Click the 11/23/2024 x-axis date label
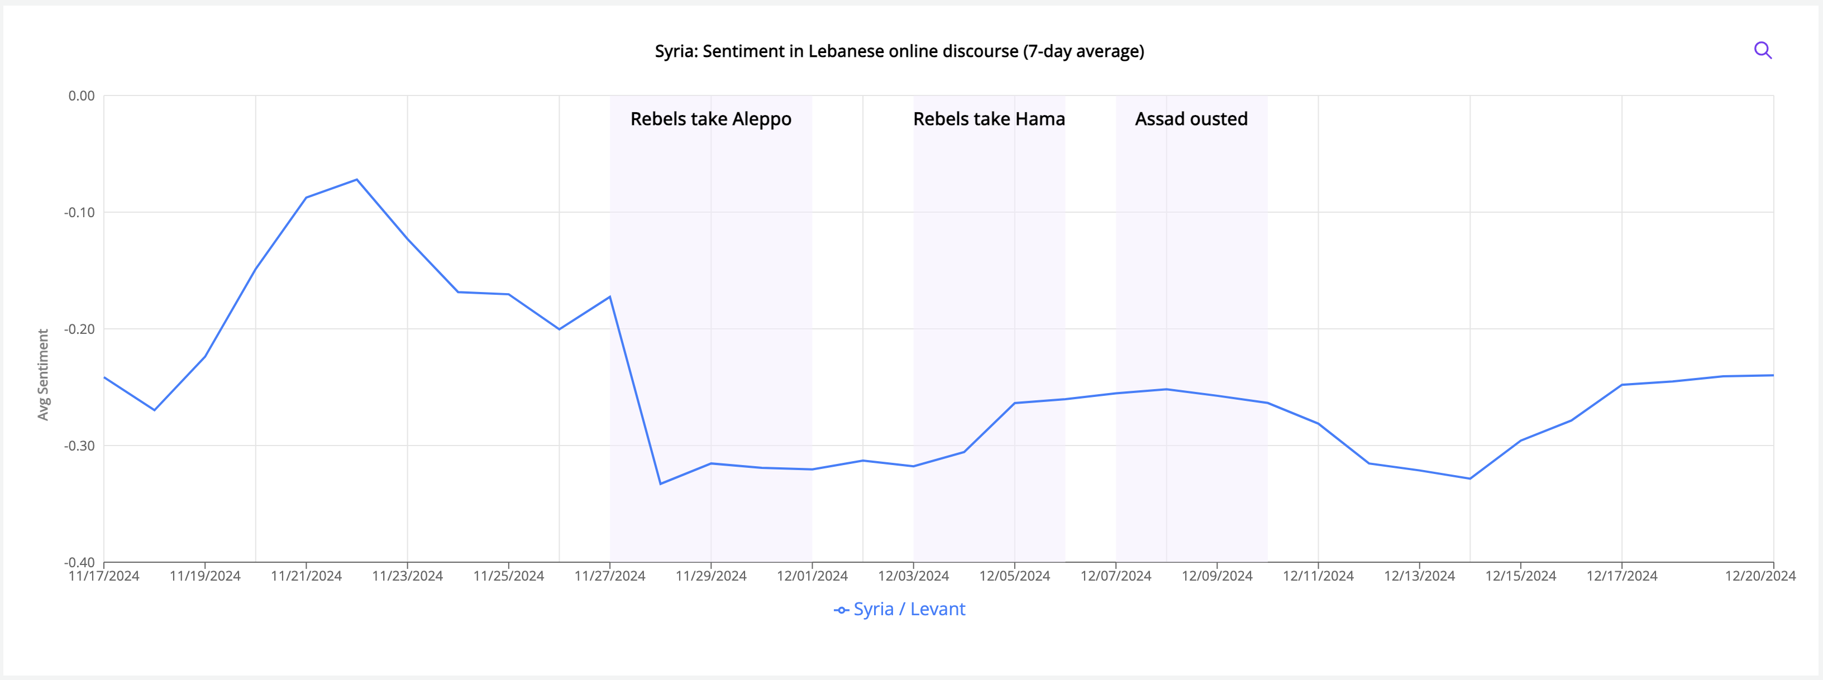The height and width of the screenshot is (680, 1823). 408,576
